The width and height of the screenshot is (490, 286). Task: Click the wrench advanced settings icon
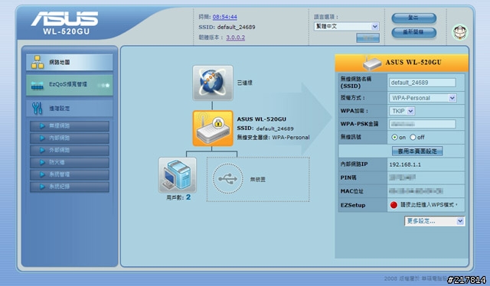point(38,108)
